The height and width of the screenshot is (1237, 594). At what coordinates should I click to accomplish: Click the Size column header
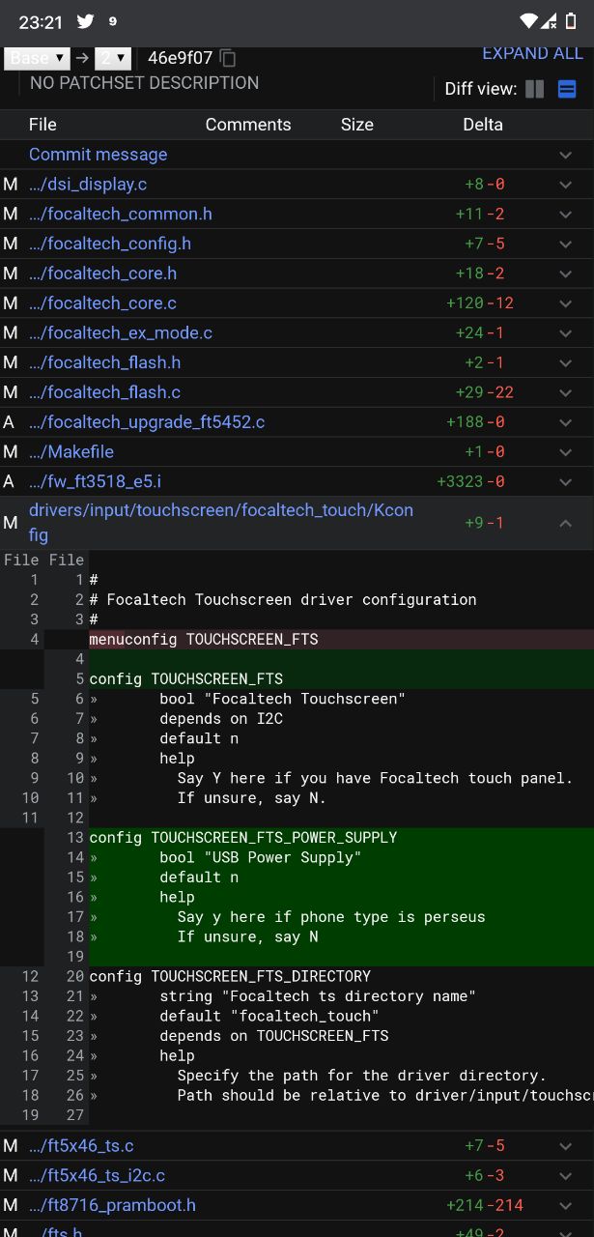pyautogui.click(x=357, y=125)
